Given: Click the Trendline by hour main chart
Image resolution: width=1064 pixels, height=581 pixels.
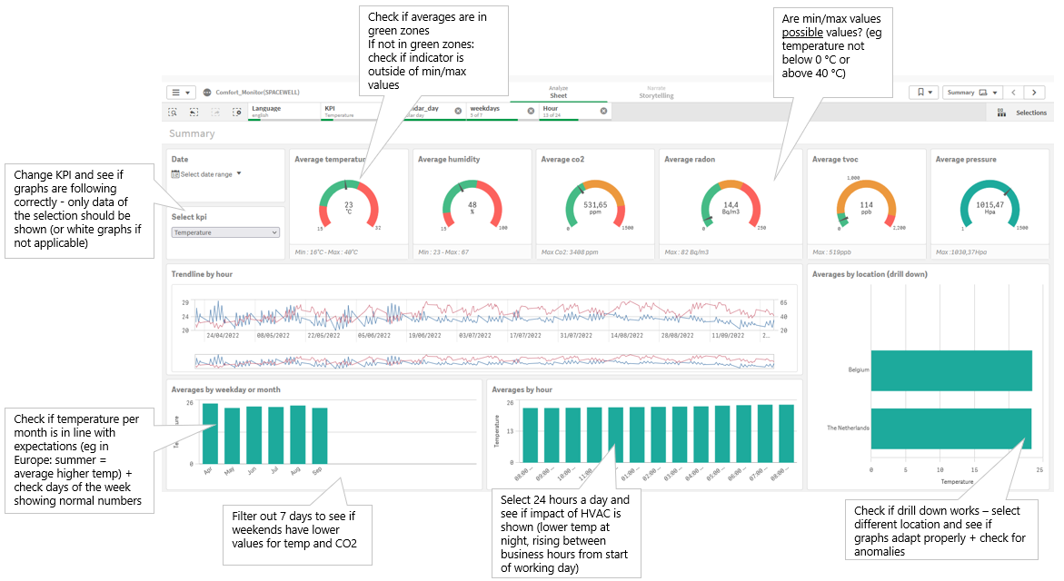Looking at the screenshot, I should point(484,317).
